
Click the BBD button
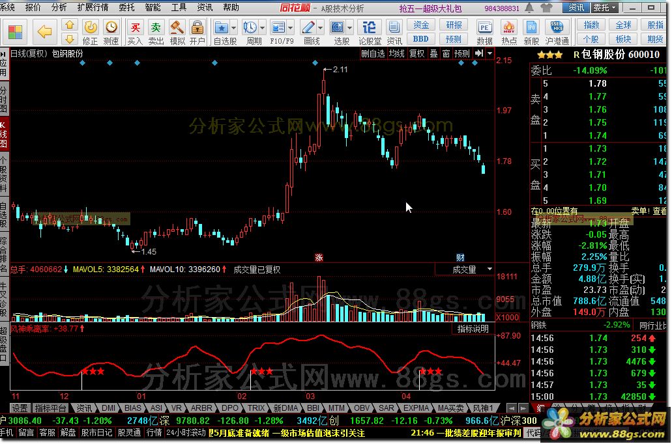click(421, 39)
